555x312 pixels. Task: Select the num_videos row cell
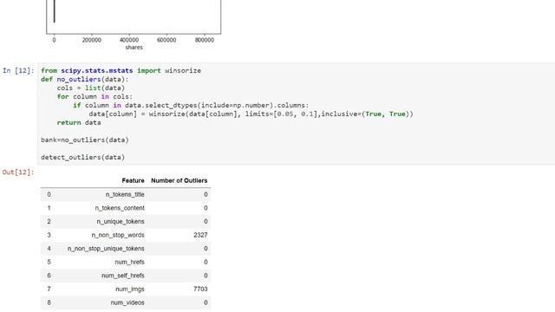coord(127,302)
